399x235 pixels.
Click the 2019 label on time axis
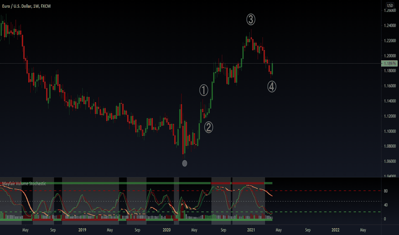click(x=82, y=230)
